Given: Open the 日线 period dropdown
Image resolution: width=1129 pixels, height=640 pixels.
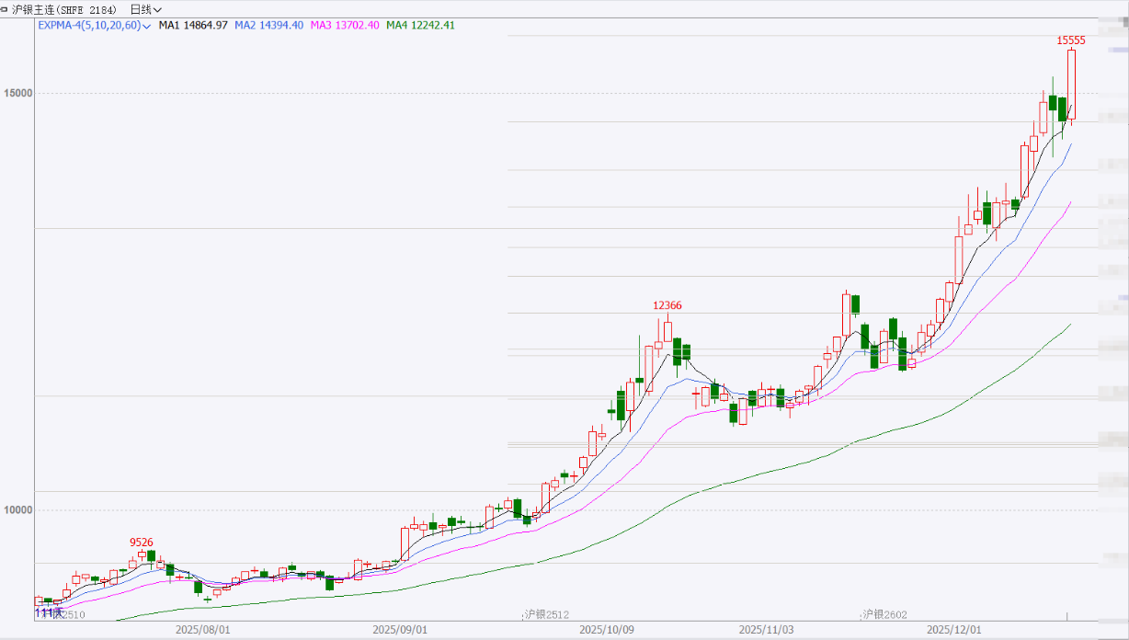Looking at the screenshot, I should point(145,9).
